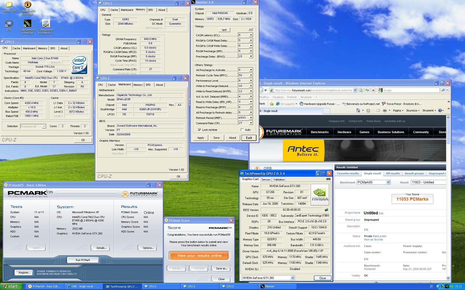
Task: Open IE address bar history dropdown
Action: point(355,90)
